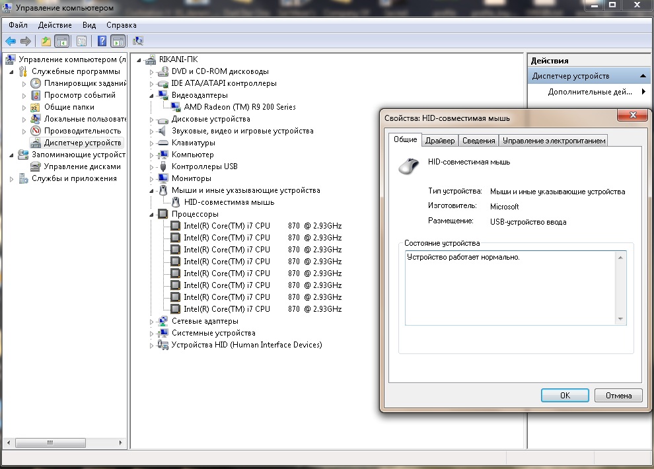Select Управление дисками in the tree
Screen dimensions: 654x469
point(82,166)
